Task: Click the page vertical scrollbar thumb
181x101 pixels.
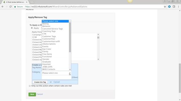Action: pos(180,78)
